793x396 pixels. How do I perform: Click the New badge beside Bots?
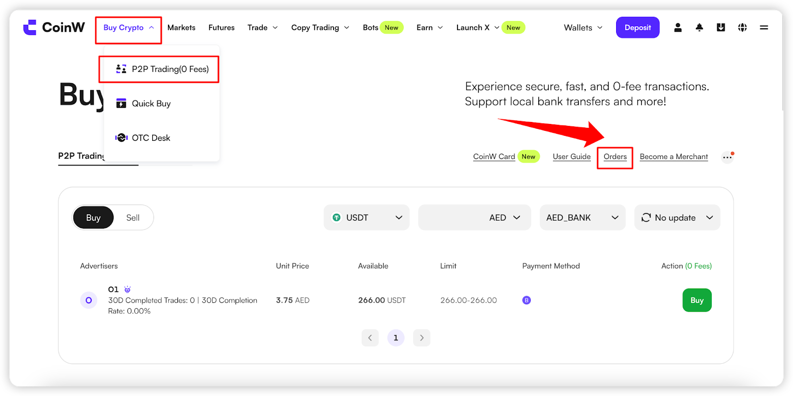[392, 28]
